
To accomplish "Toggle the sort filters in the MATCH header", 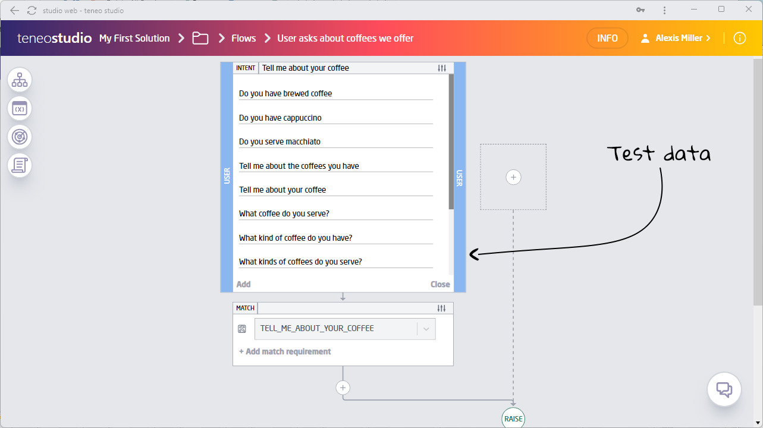I will pyautogui.click(x=441, y=308).
